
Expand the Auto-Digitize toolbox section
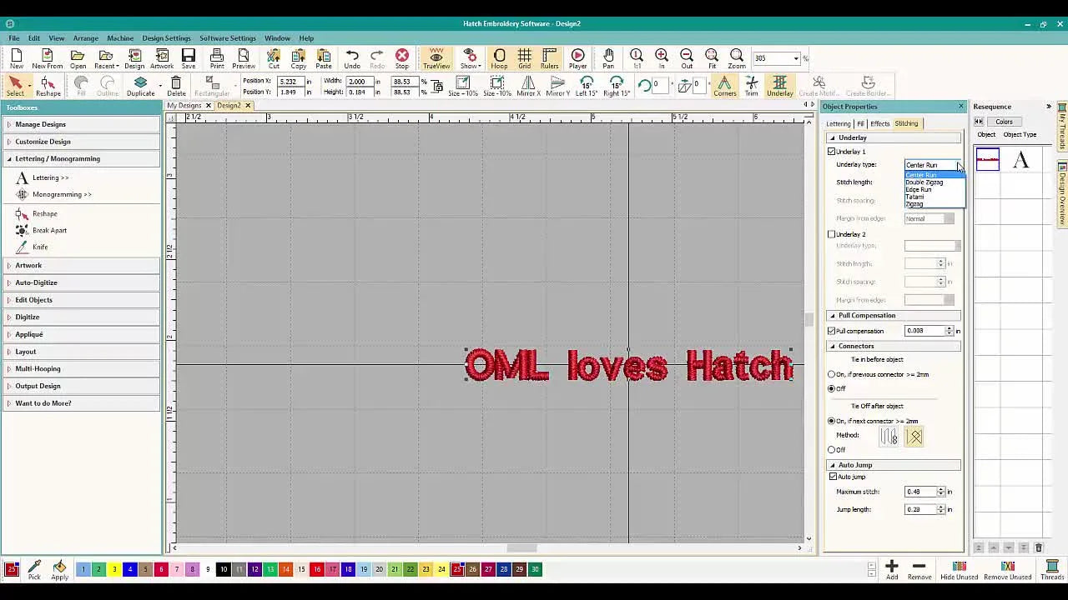82,282
